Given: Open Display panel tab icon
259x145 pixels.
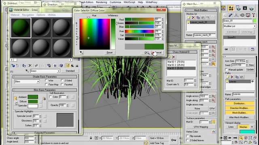Looking at the screenshot, I should [248, 15].
